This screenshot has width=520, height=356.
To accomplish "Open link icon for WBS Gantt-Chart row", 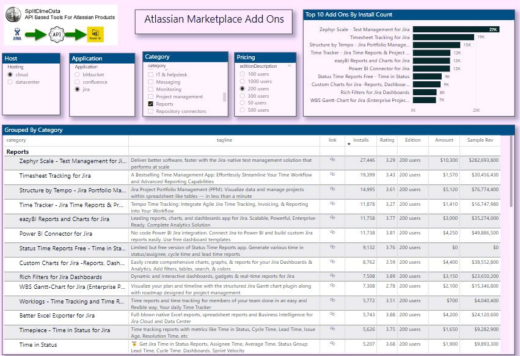I will tap(332, 285).
